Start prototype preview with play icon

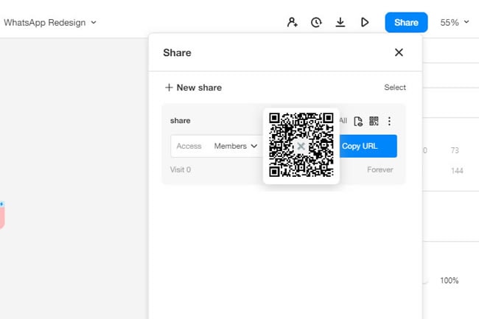[365, 22]
